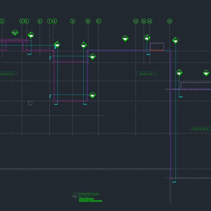Screen dimensions: 211x211
Task: Select the RECEPTION label below grid 13
Action: [x=146, y=74]
